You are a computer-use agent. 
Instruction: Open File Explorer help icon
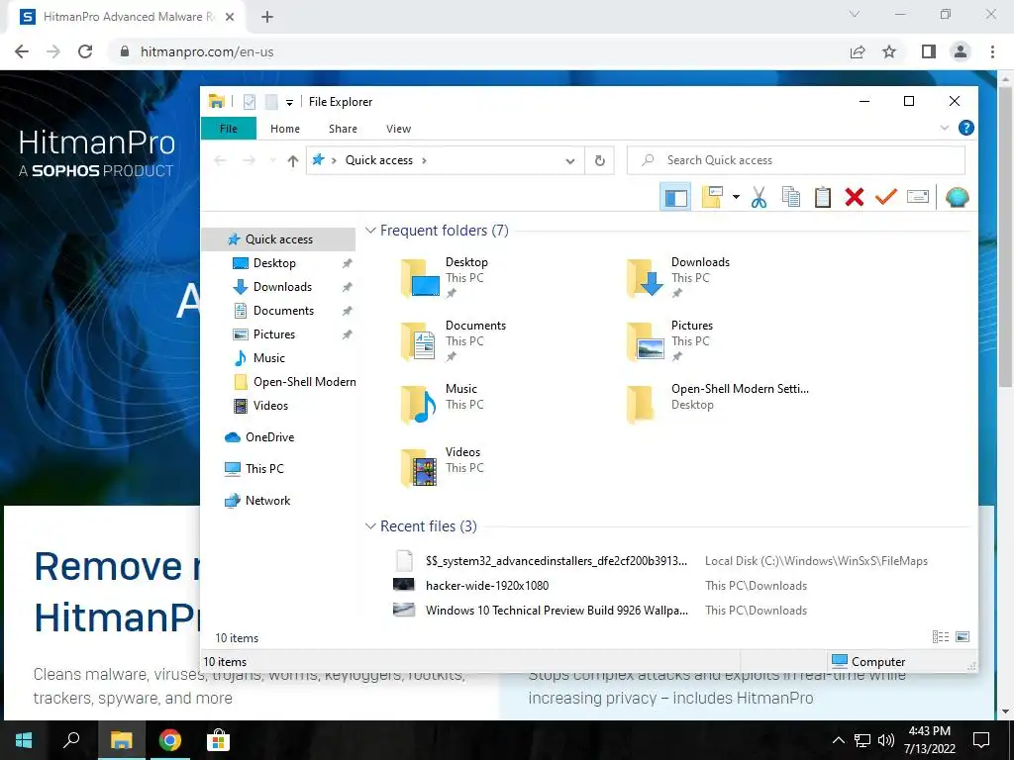(966, 128)
